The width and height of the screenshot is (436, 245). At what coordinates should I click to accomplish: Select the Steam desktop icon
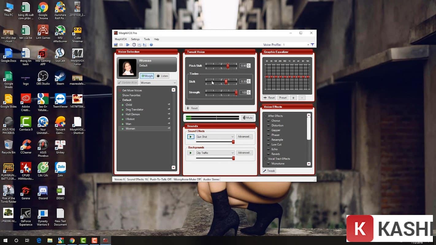pyautogui.click(x=60, y=78)
